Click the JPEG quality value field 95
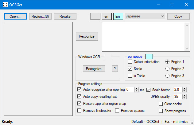The width and height of the screenshot is (194, 125). tap(178, 97)
